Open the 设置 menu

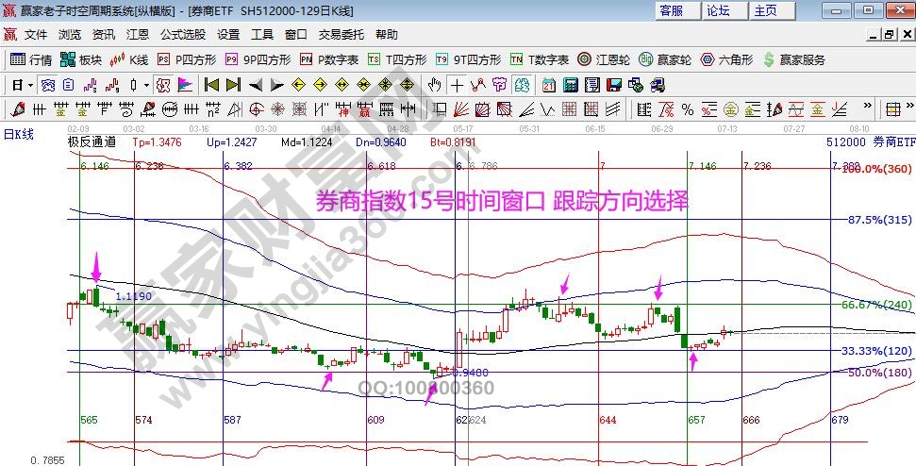click(x=228, y=35)
